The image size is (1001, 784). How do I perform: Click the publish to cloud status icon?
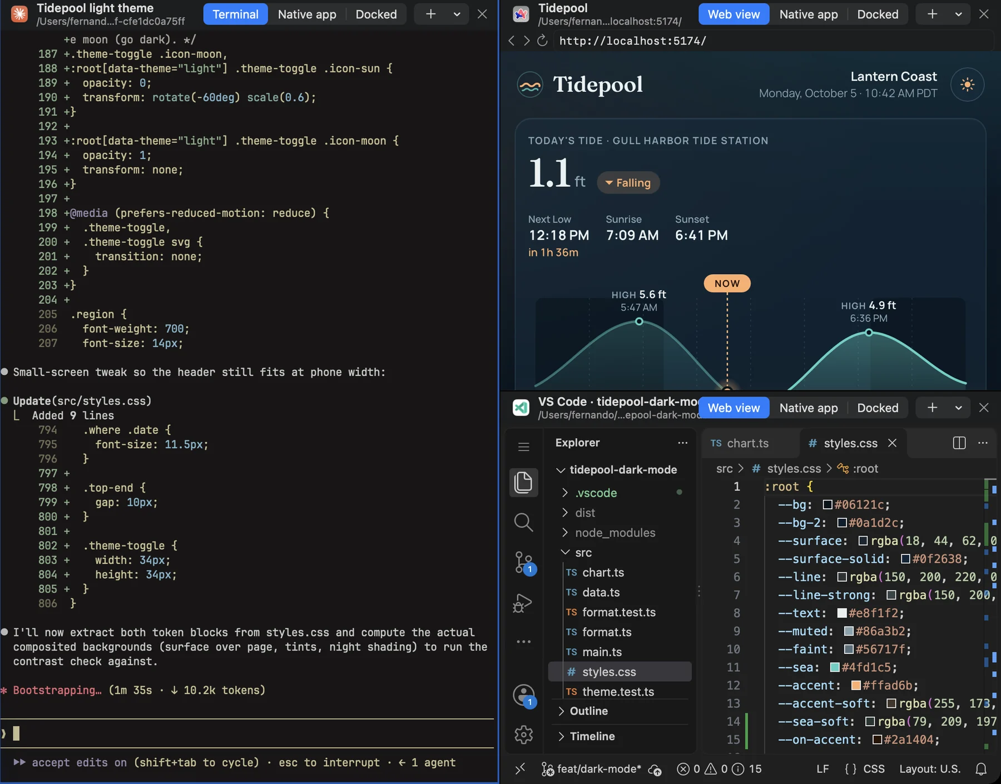tap(656, 770)
